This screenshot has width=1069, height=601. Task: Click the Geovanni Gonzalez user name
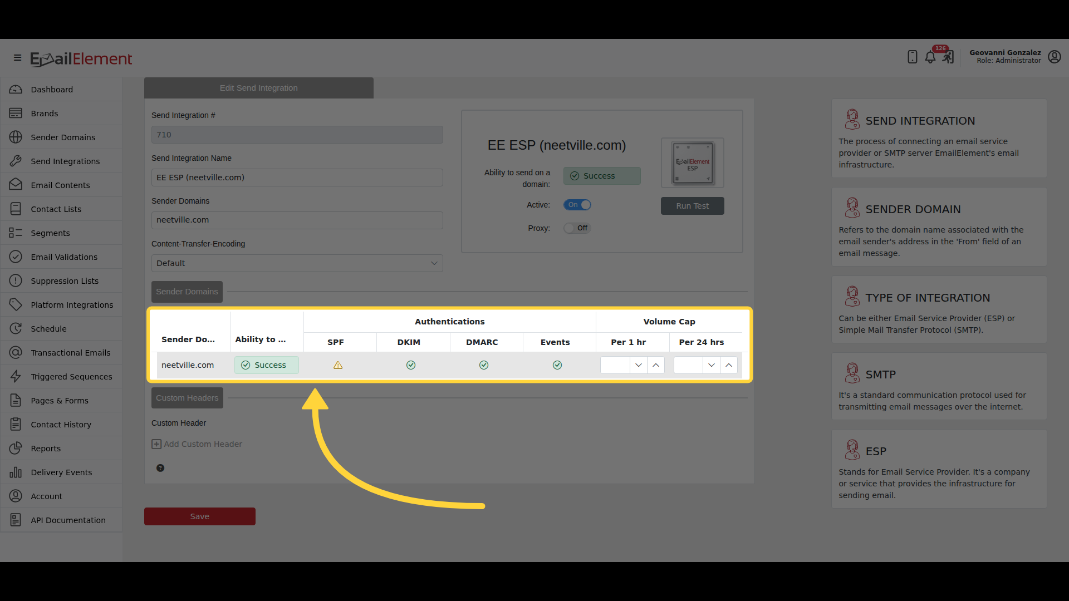pos(1005,52)
